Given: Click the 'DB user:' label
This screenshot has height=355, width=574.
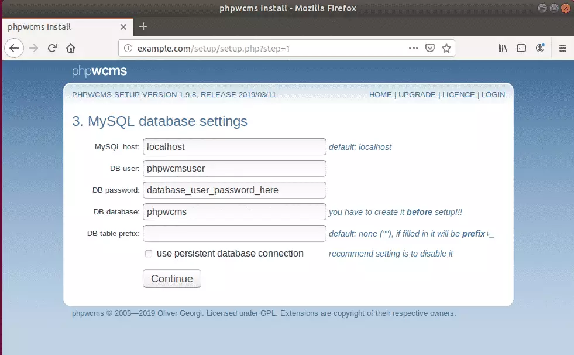Looking at the screenshot, I should (x=125, y=169).
